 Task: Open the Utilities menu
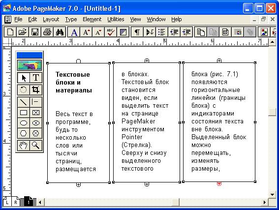tap(116, 19)
